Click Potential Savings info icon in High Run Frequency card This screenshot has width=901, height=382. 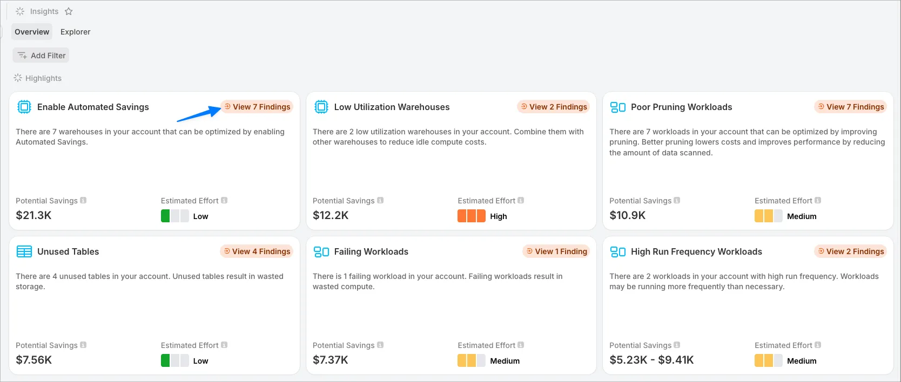[x=677, y=345]
